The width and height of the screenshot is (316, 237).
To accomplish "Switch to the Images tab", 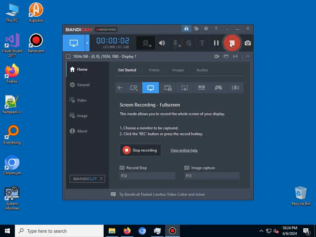I will click(178, 70).
